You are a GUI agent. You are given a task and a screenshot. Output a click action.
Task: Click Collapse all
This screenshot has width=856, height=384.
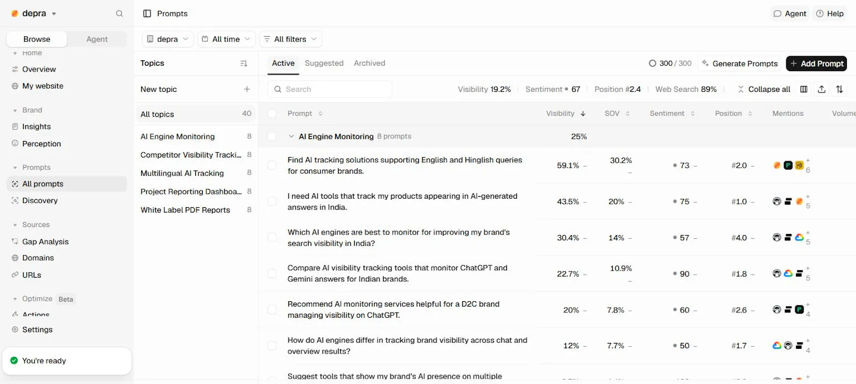coord(763,89)
